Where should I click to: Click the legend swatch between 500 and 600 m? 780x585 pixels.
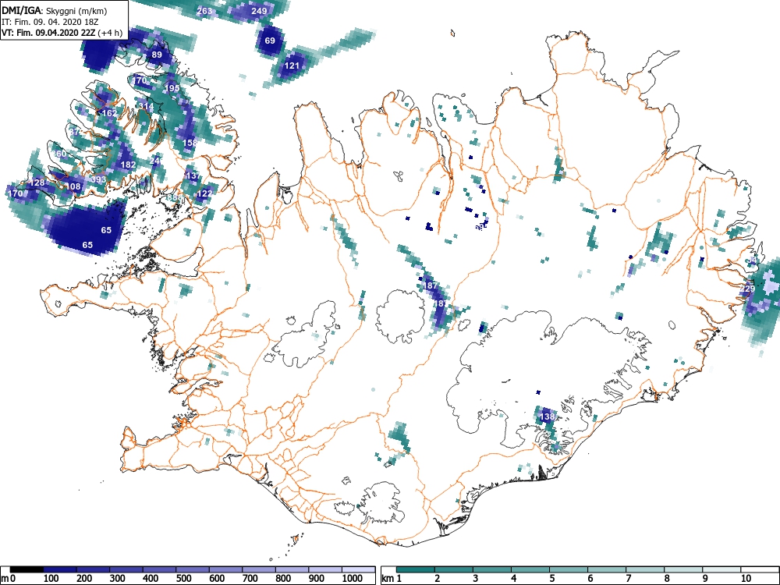coord(193,569)
